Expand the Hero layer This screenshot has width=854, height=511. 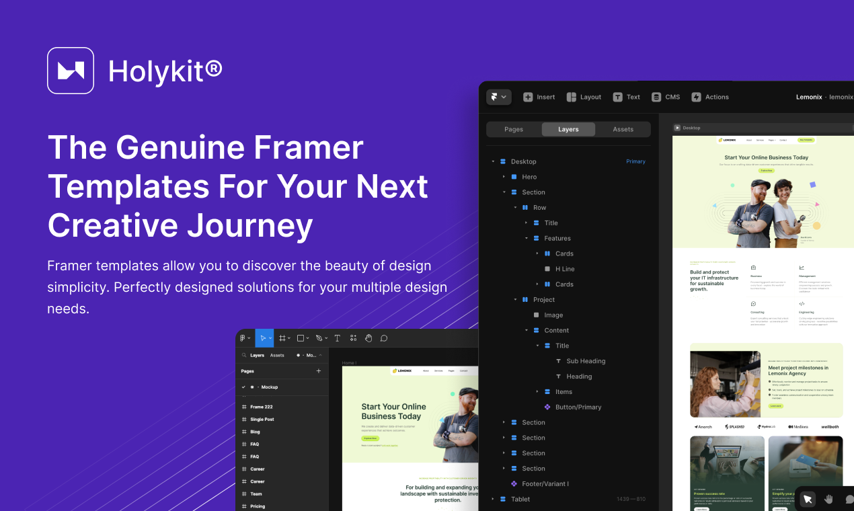tap(504, 177)
